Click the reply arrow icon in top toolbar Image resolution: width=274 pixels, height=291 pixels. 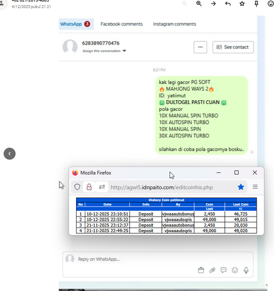point(228,3)
